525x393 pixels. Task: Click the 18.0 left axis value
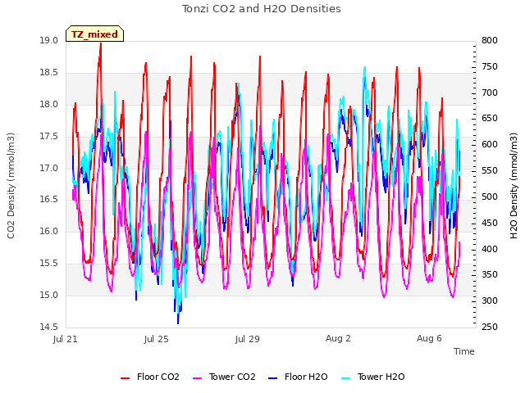click(49, 104)
